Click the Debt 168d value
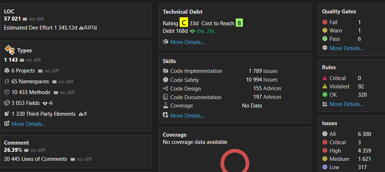Image resolution: width=385 pixels, height=172 pixels. (175, 31)
